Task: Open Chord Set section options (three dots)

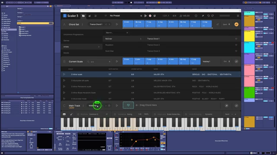Action: 82,25
